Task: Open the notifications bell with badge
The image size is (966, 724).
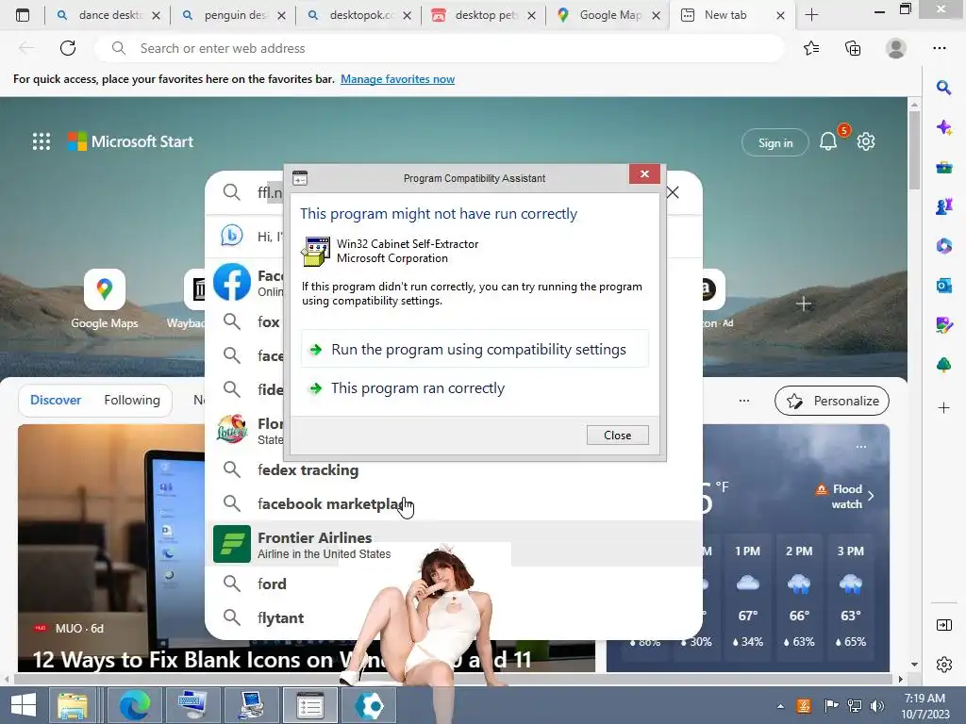Action: tap(828, 141)
